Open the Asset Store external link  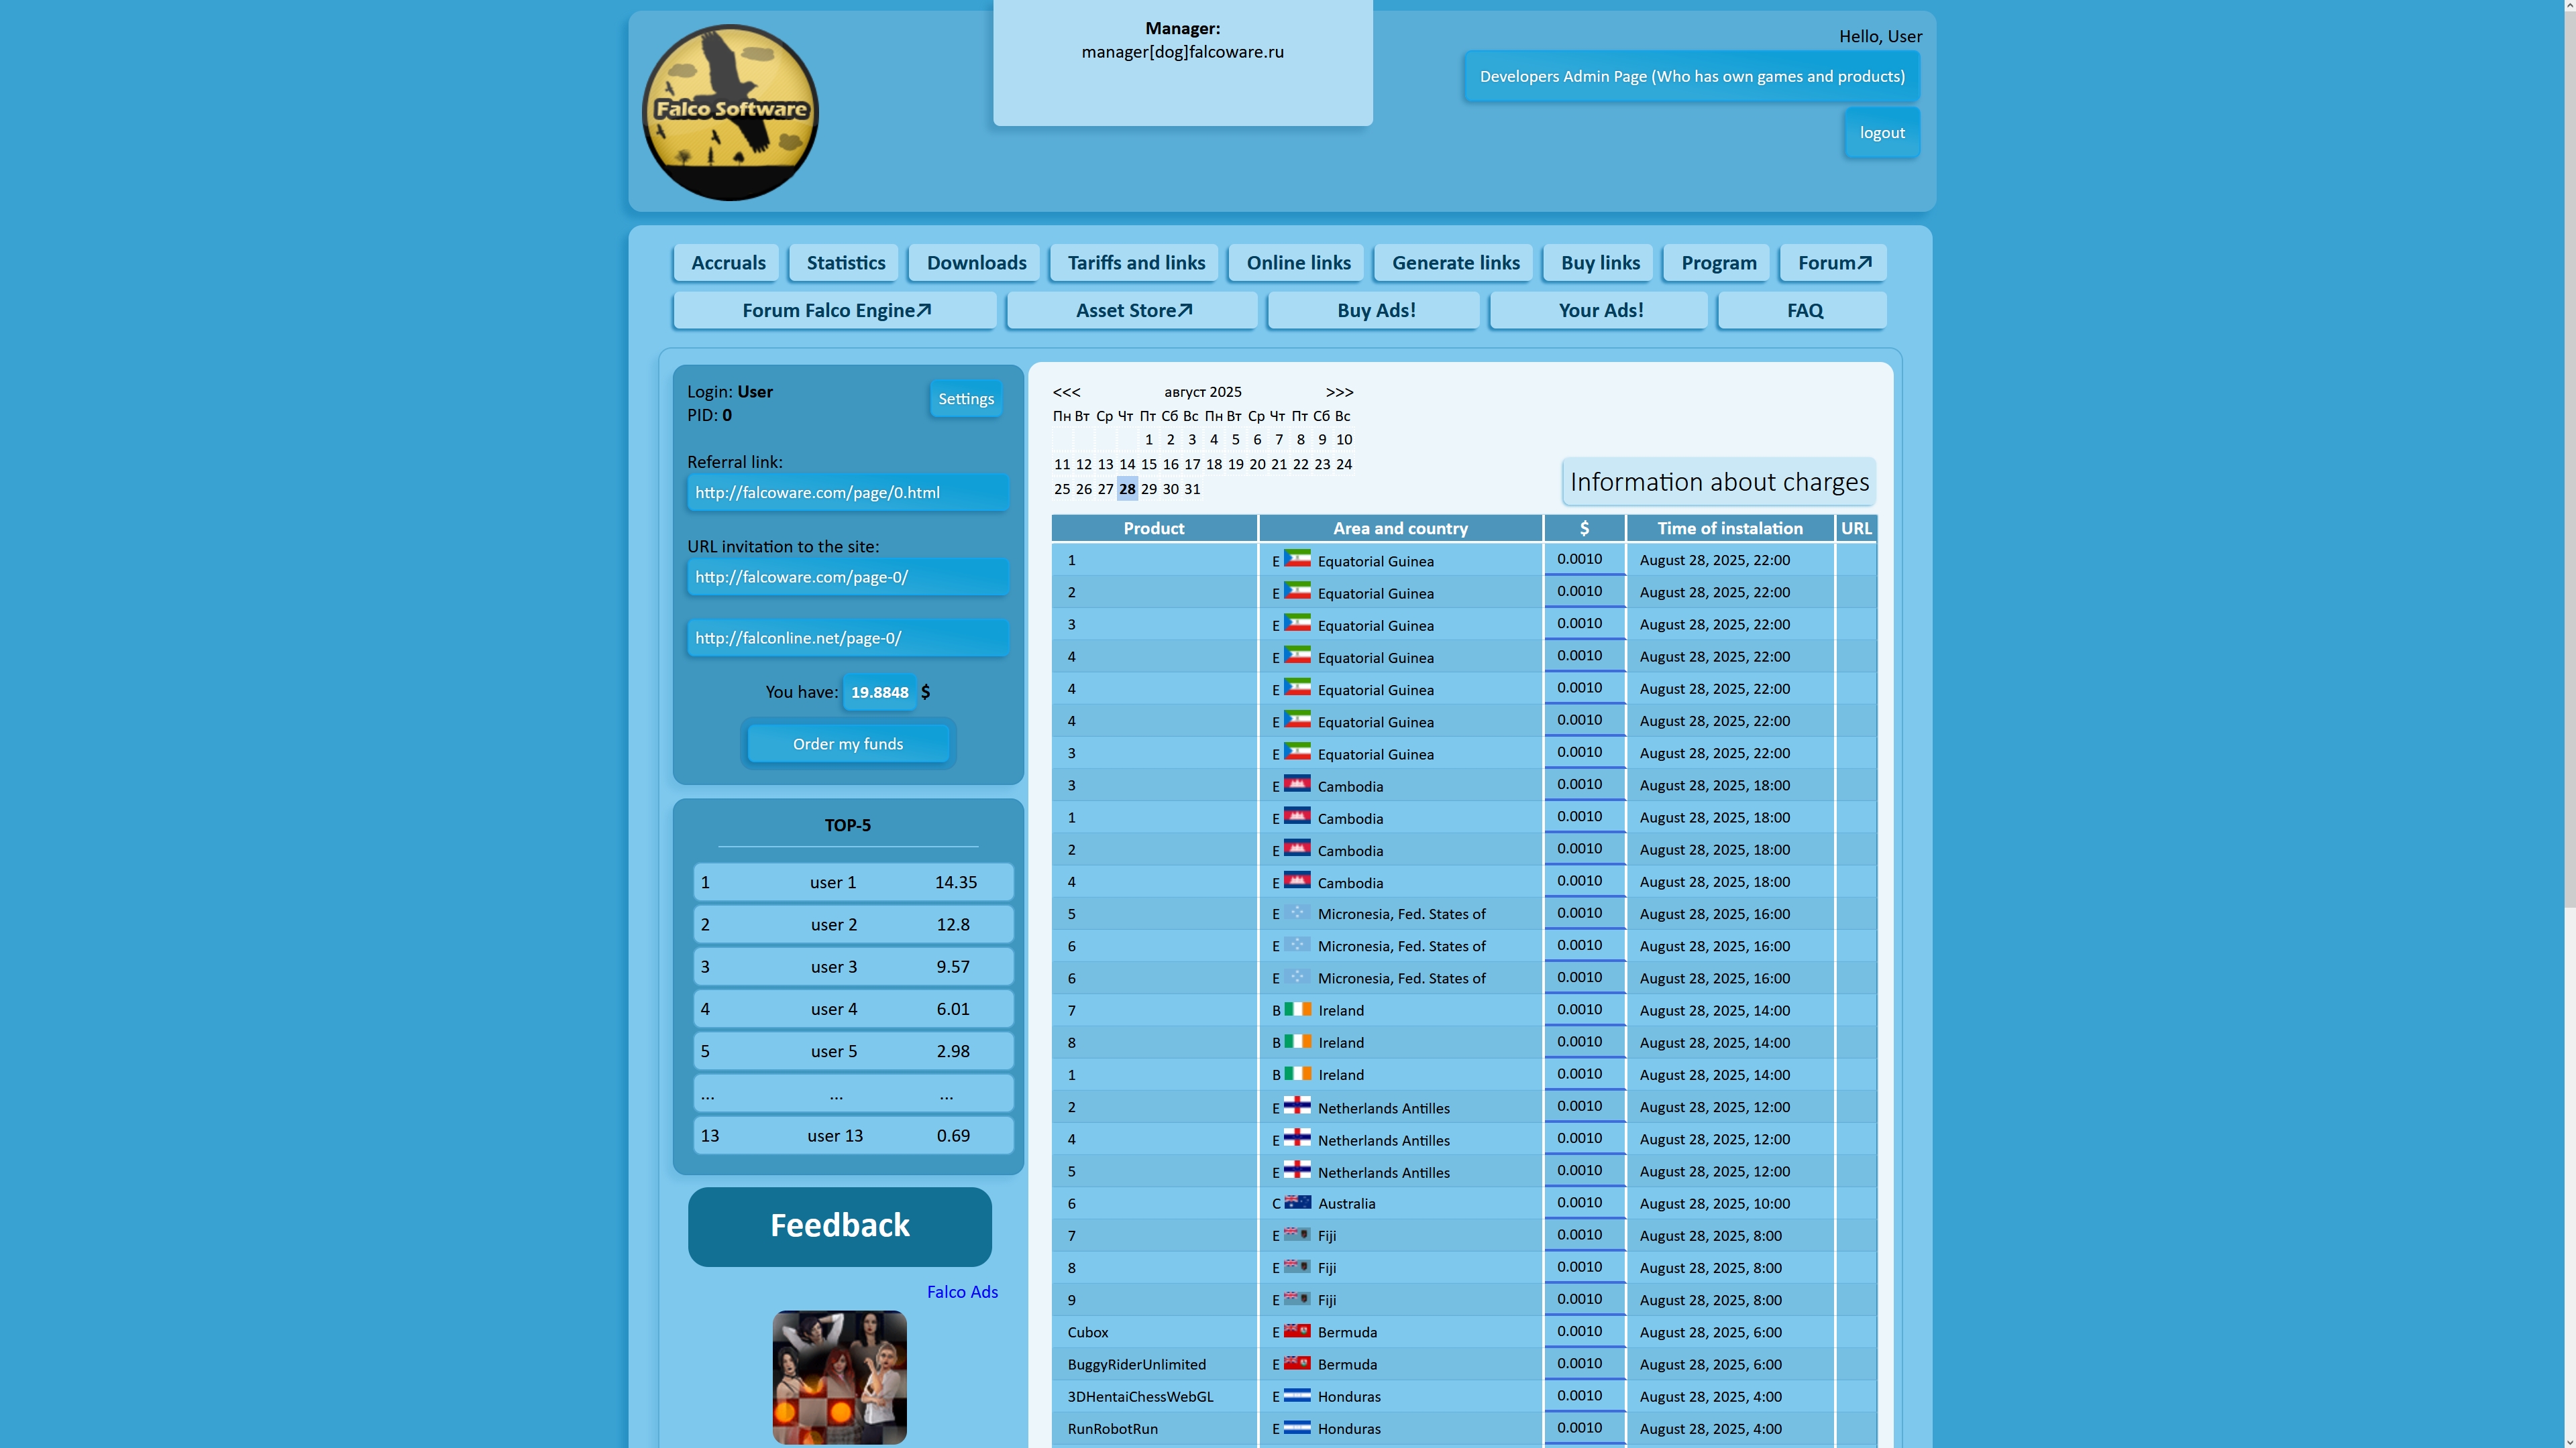click(1132, 310)
